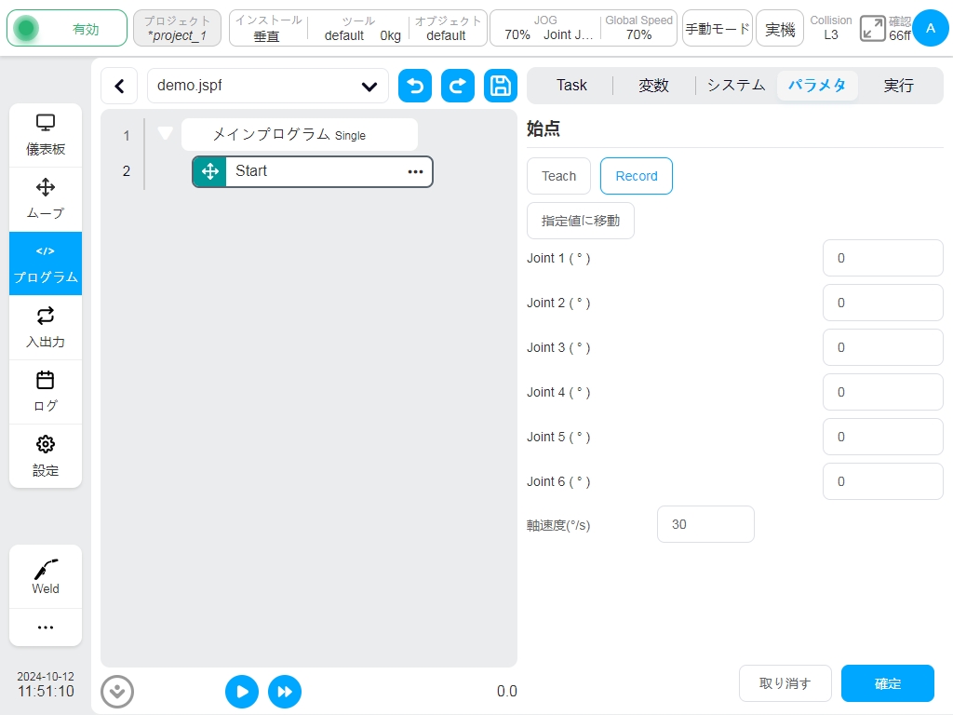Open JOG 70% Joint settings
953x715 pixels.
pos(545,28)
